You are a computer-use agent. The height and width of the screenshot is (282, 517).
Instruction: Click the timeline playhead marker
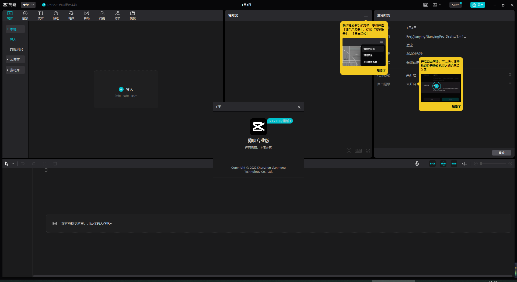[x=46, y=170]
